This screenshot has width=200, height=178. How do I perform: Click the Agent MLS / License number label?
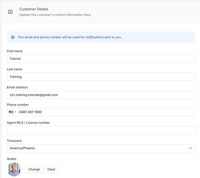click(x=28, y=123)
